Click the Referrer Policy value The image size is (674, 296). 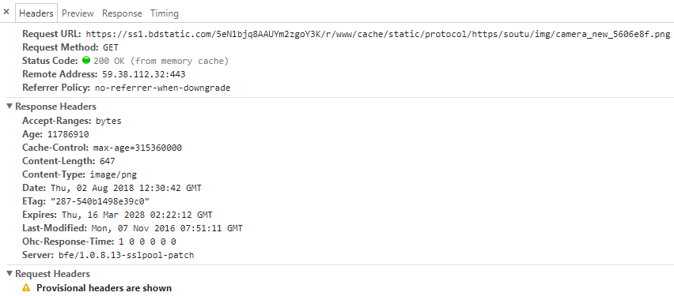pos(162,88)
